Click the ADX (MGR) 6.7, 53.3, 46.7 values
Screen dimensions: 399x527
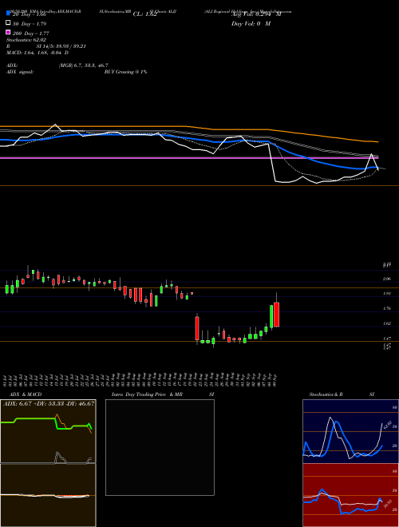[x=83, y=65]
